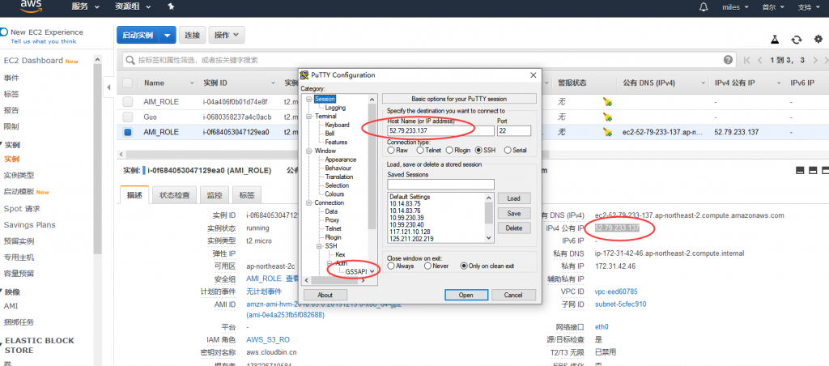Switch to the 描述 description tab

pyautogui.click(x=134, y=194)
